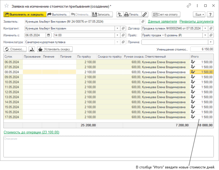This screenshot has height=170, width=219.
Task: Open the Прайс dropdown list
Action: pyautogui.click(x=205, y=35)
